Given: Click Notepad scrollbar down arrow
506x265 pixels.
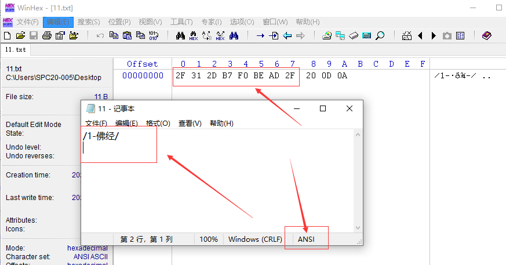Looking at the screenshot, I should point(358,227).
